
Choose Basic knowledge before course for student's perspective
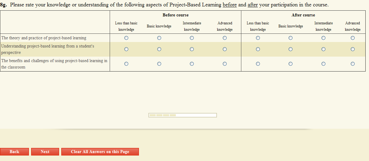coord(159,49)
